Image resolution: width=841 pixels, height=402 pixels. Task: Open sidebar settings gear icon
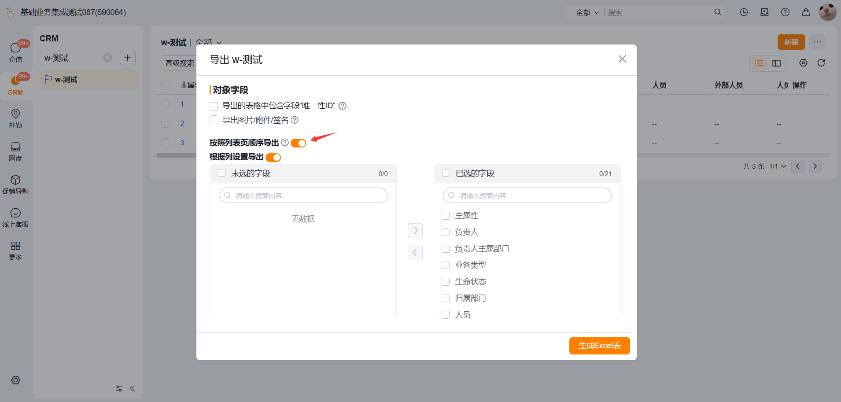point(15,380)
